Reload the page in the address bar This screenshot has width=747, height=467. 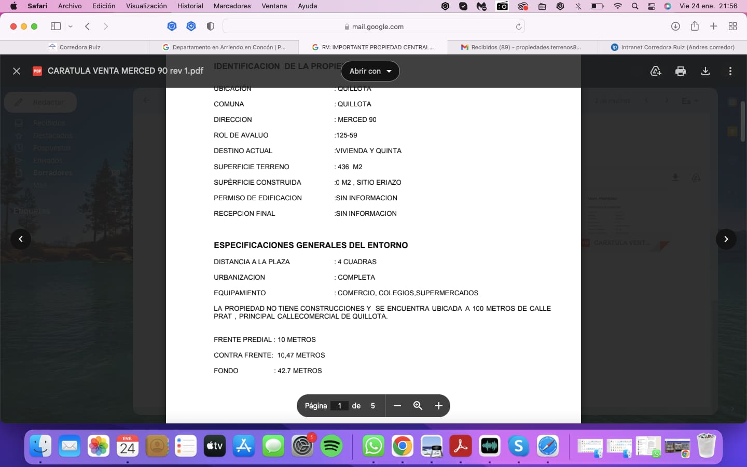pyautogui.click(x=518, y=26)
